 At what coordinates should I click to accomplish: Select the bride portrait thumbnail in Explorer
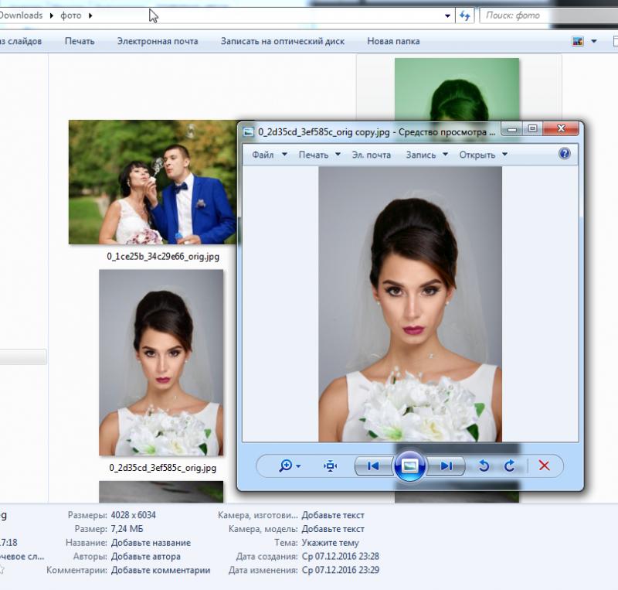[161, 363]
